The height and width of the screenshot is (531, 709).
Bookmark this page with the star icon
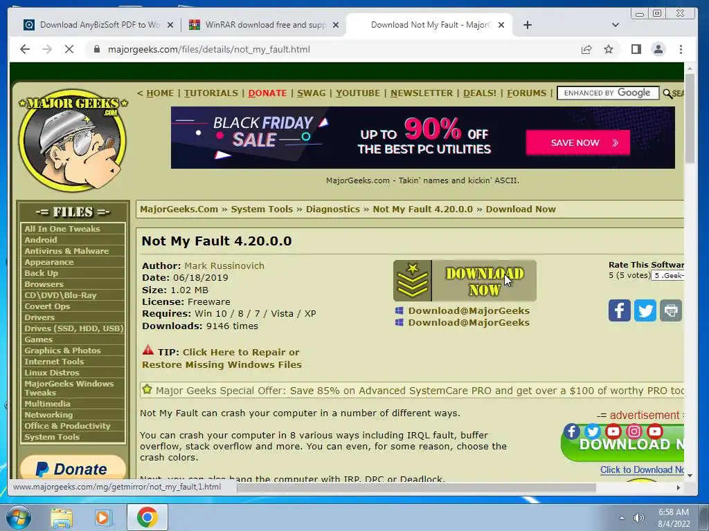[609, 49]
